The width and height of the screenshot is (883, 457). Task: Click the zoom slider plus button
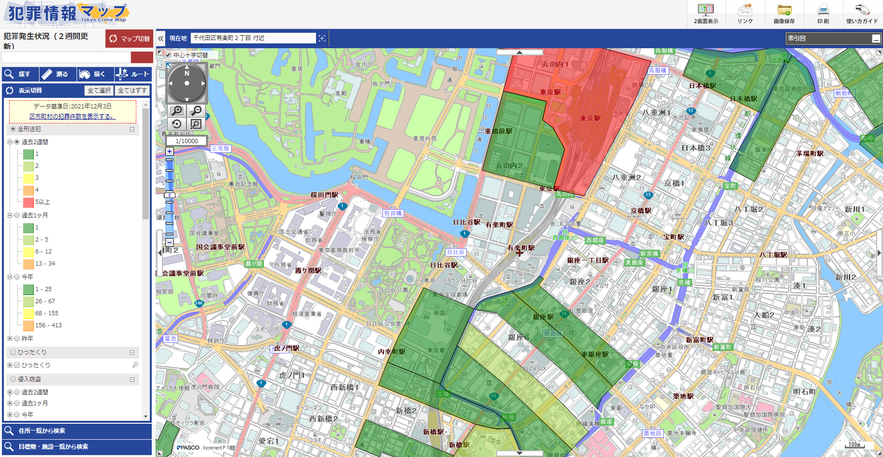(x=170, y=151)
